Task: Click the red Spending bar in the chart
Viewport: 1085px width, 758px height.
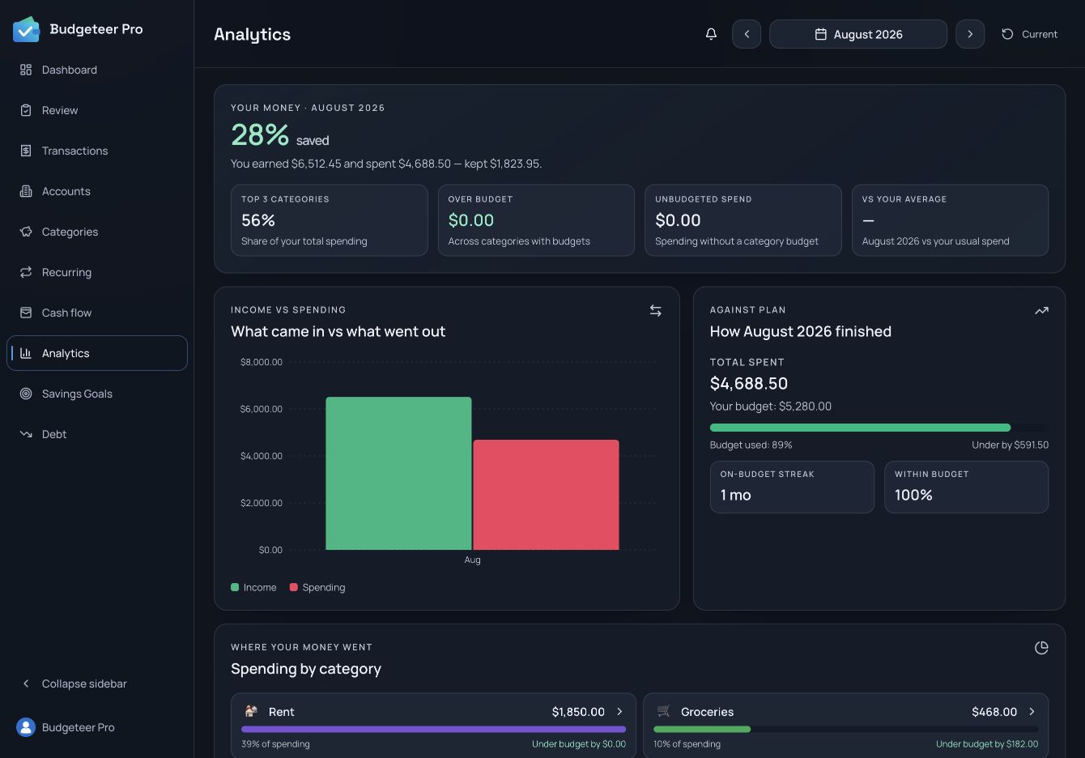Action: coord(546,495)
